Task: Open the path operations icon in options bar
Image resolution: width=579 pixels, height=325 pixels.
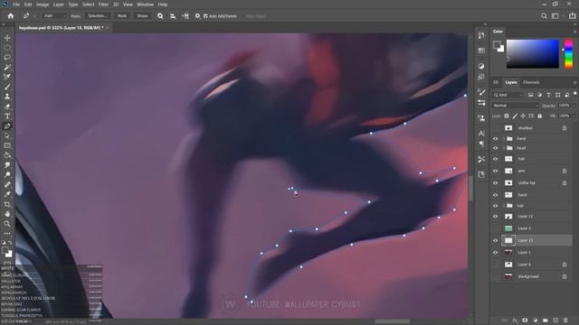Action: [160, 16]
